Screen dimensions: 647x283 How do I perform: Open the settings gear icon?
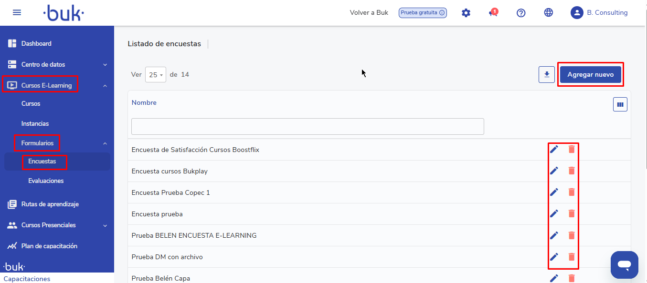[466, 13]
